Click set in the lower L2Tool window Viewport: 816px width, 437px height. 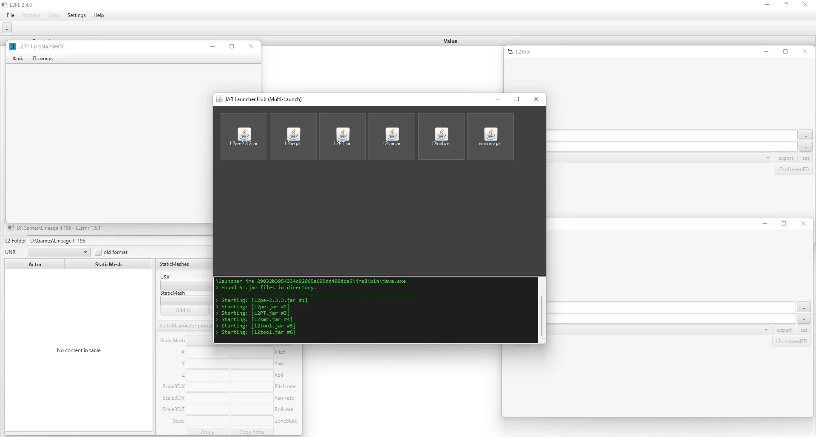point(804,330)
